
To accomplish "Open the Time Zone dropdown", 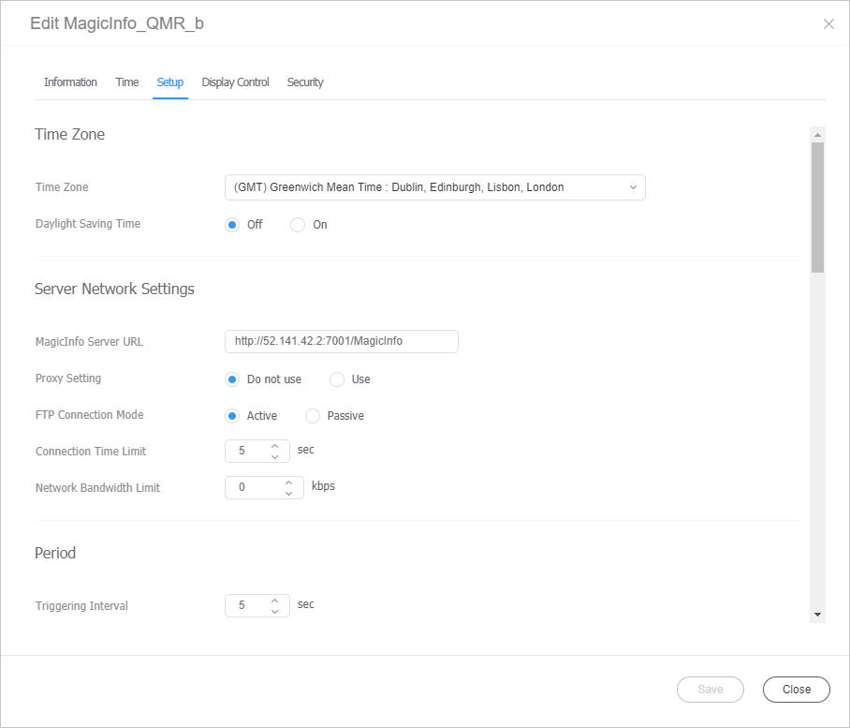I will [434, 187].
